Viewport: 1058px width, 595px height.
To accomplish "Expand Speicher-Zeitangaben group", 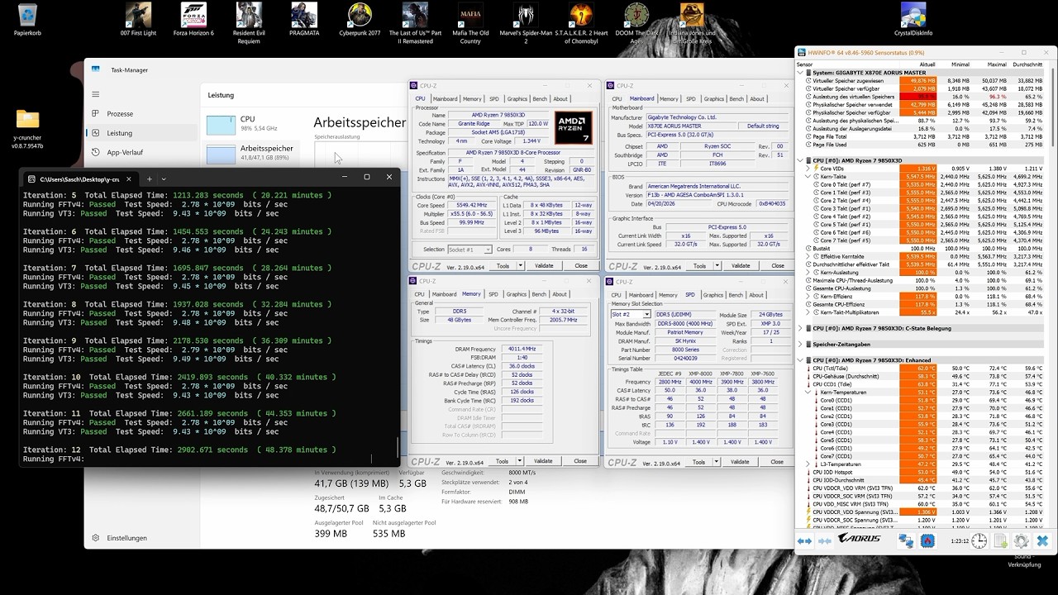I will coord(800,345).
